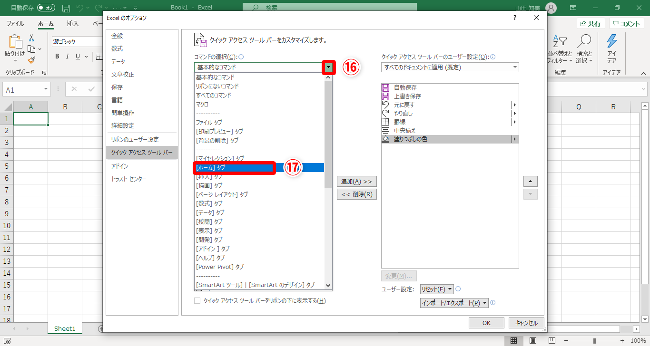650x346 pixels.
Task: Toggle the 自動保存 switch in the title bar
Action: click(x=46, y=8)
